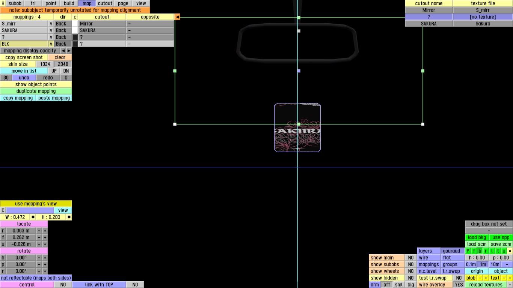Select the P view direction button

468,251
